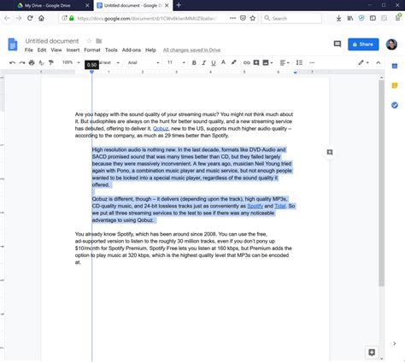Collapse the menus with the caret icon
The width and height of the screenshot is (405, 362).
point(379,62)
